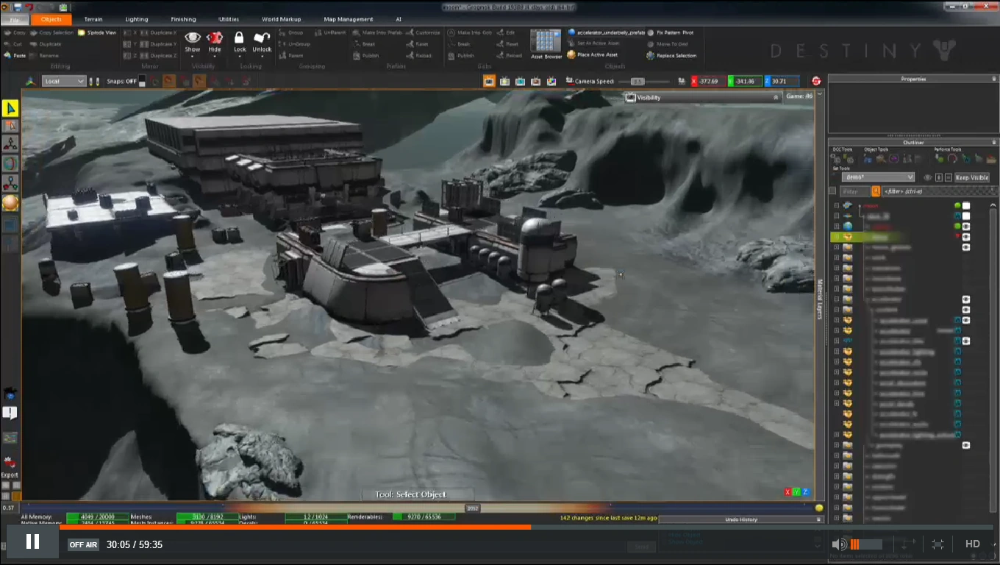Screen dimensions: 1000x565
Task: Click Place Active Asset
Action: 593,55
